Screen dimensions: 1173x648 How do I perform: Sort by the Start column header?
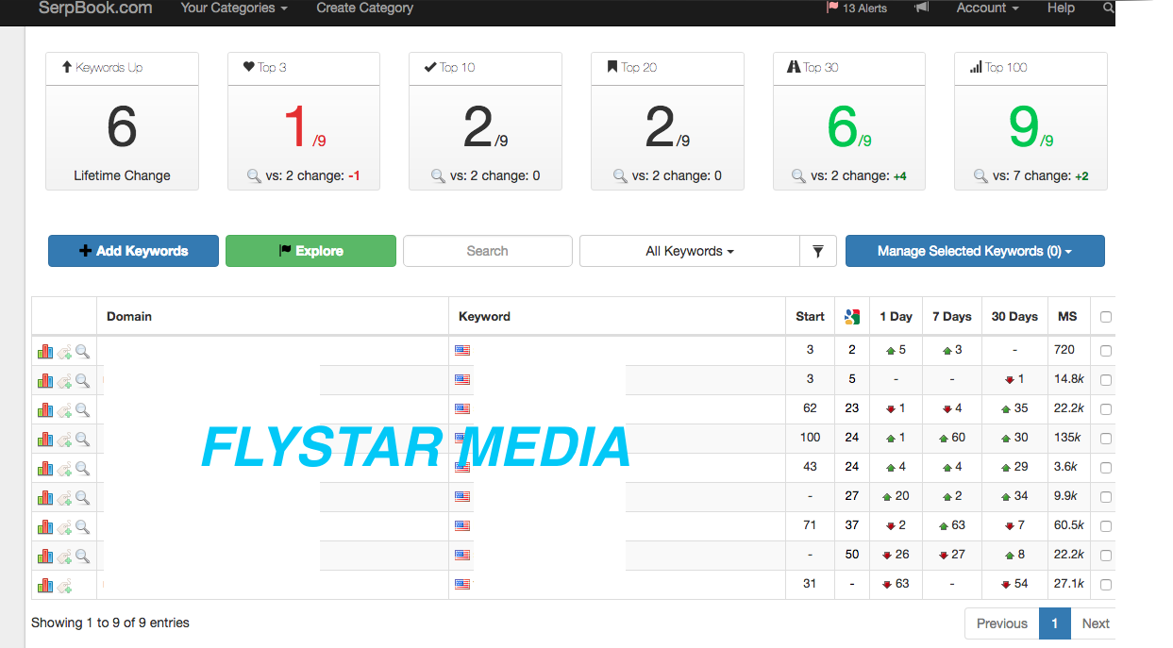[x=810, y=317]
